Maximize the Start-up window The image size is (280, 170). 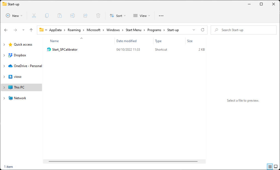[x=261, y=4]
